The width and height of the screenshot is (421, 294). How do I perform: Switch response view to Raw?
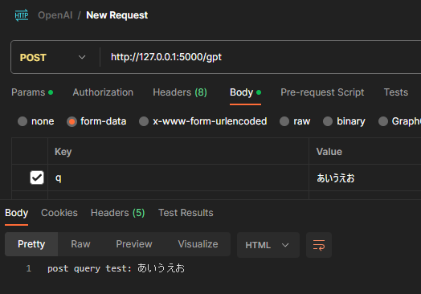pyautogui.click(x=80, y=244)
